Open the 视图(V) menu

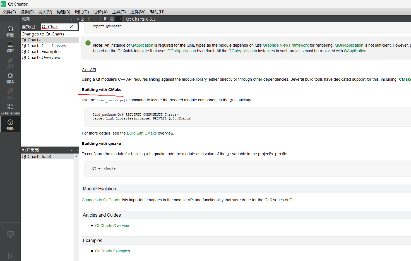point(45,12)
